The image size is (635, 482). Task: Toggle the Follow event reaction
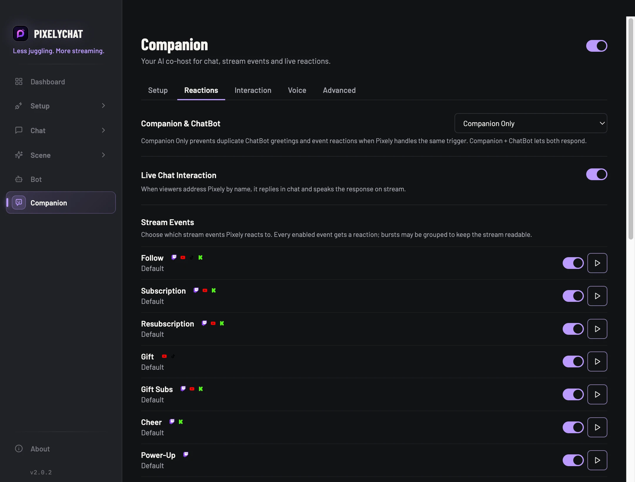[x=573, y=263]
